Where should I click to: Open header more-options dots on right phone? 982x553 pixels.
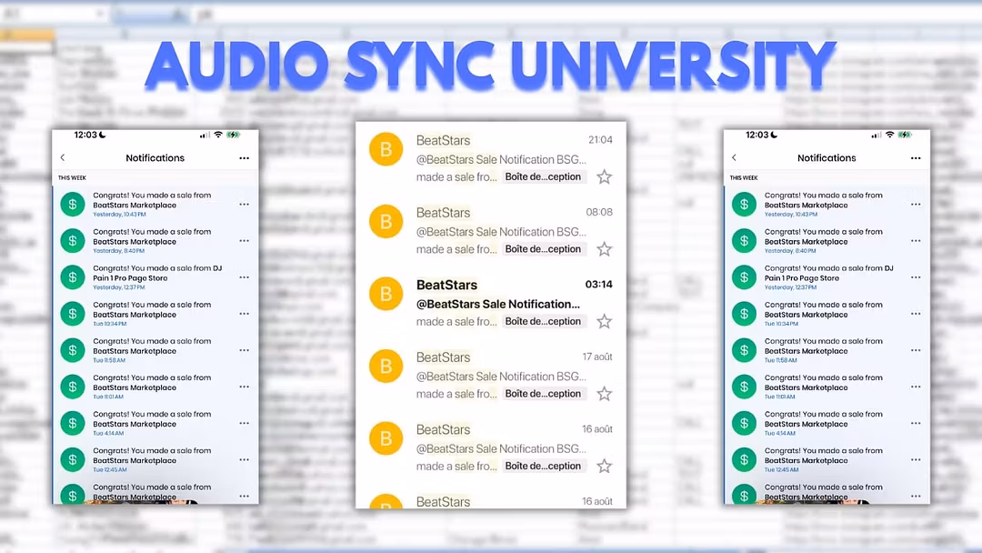coord(916,158)
